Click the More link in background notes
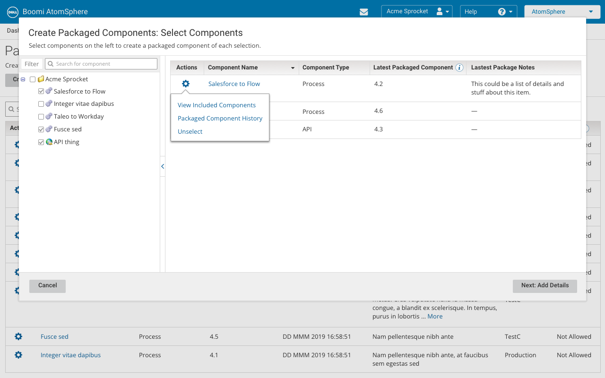The width and height of the screenshot is (605, 378). pyautogui.click(x=435, y=316)
